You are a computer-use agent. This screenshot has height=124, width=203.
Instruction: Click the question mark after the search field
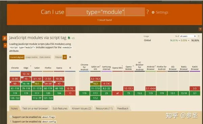click(148, 12)
